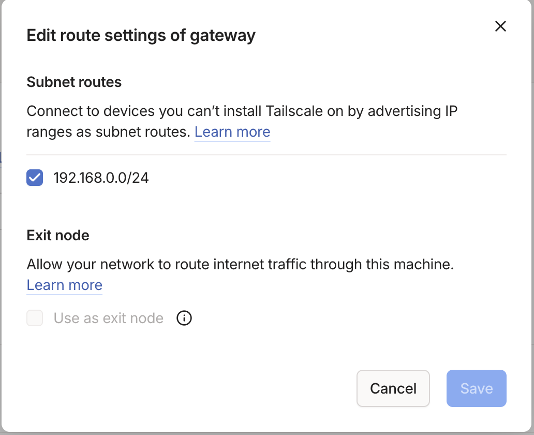Uncheck the 192.168.0.0/24 subnet route checkbox
534x435 pixels.
click(x=35, y=178)
